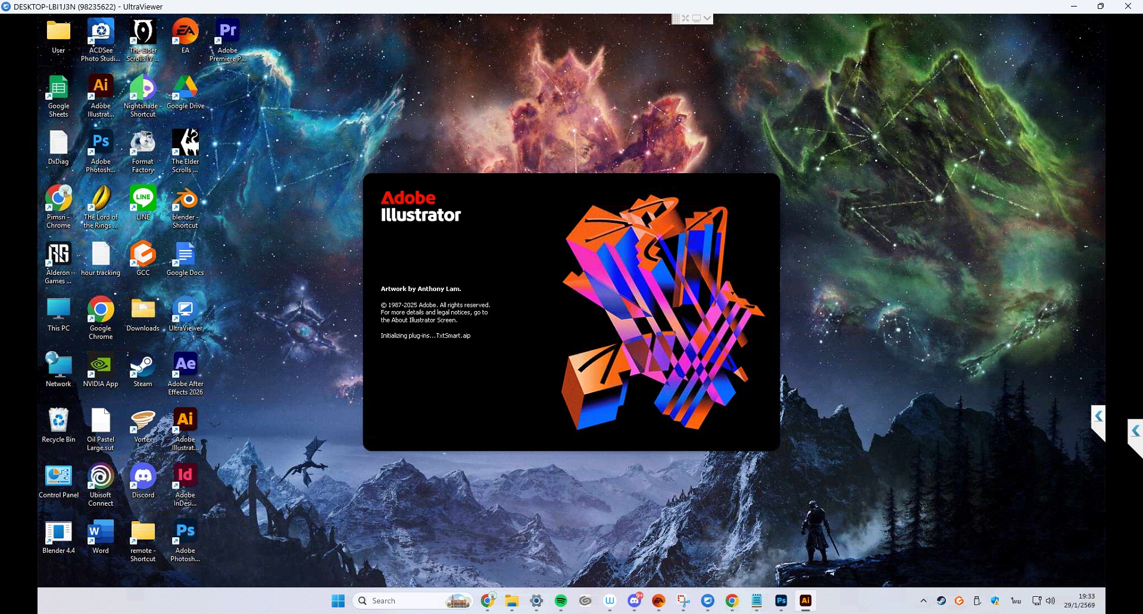Select the Alderon Games desktop icon
This screenshot has width=1143, height=614.
(x=58, y=263)
